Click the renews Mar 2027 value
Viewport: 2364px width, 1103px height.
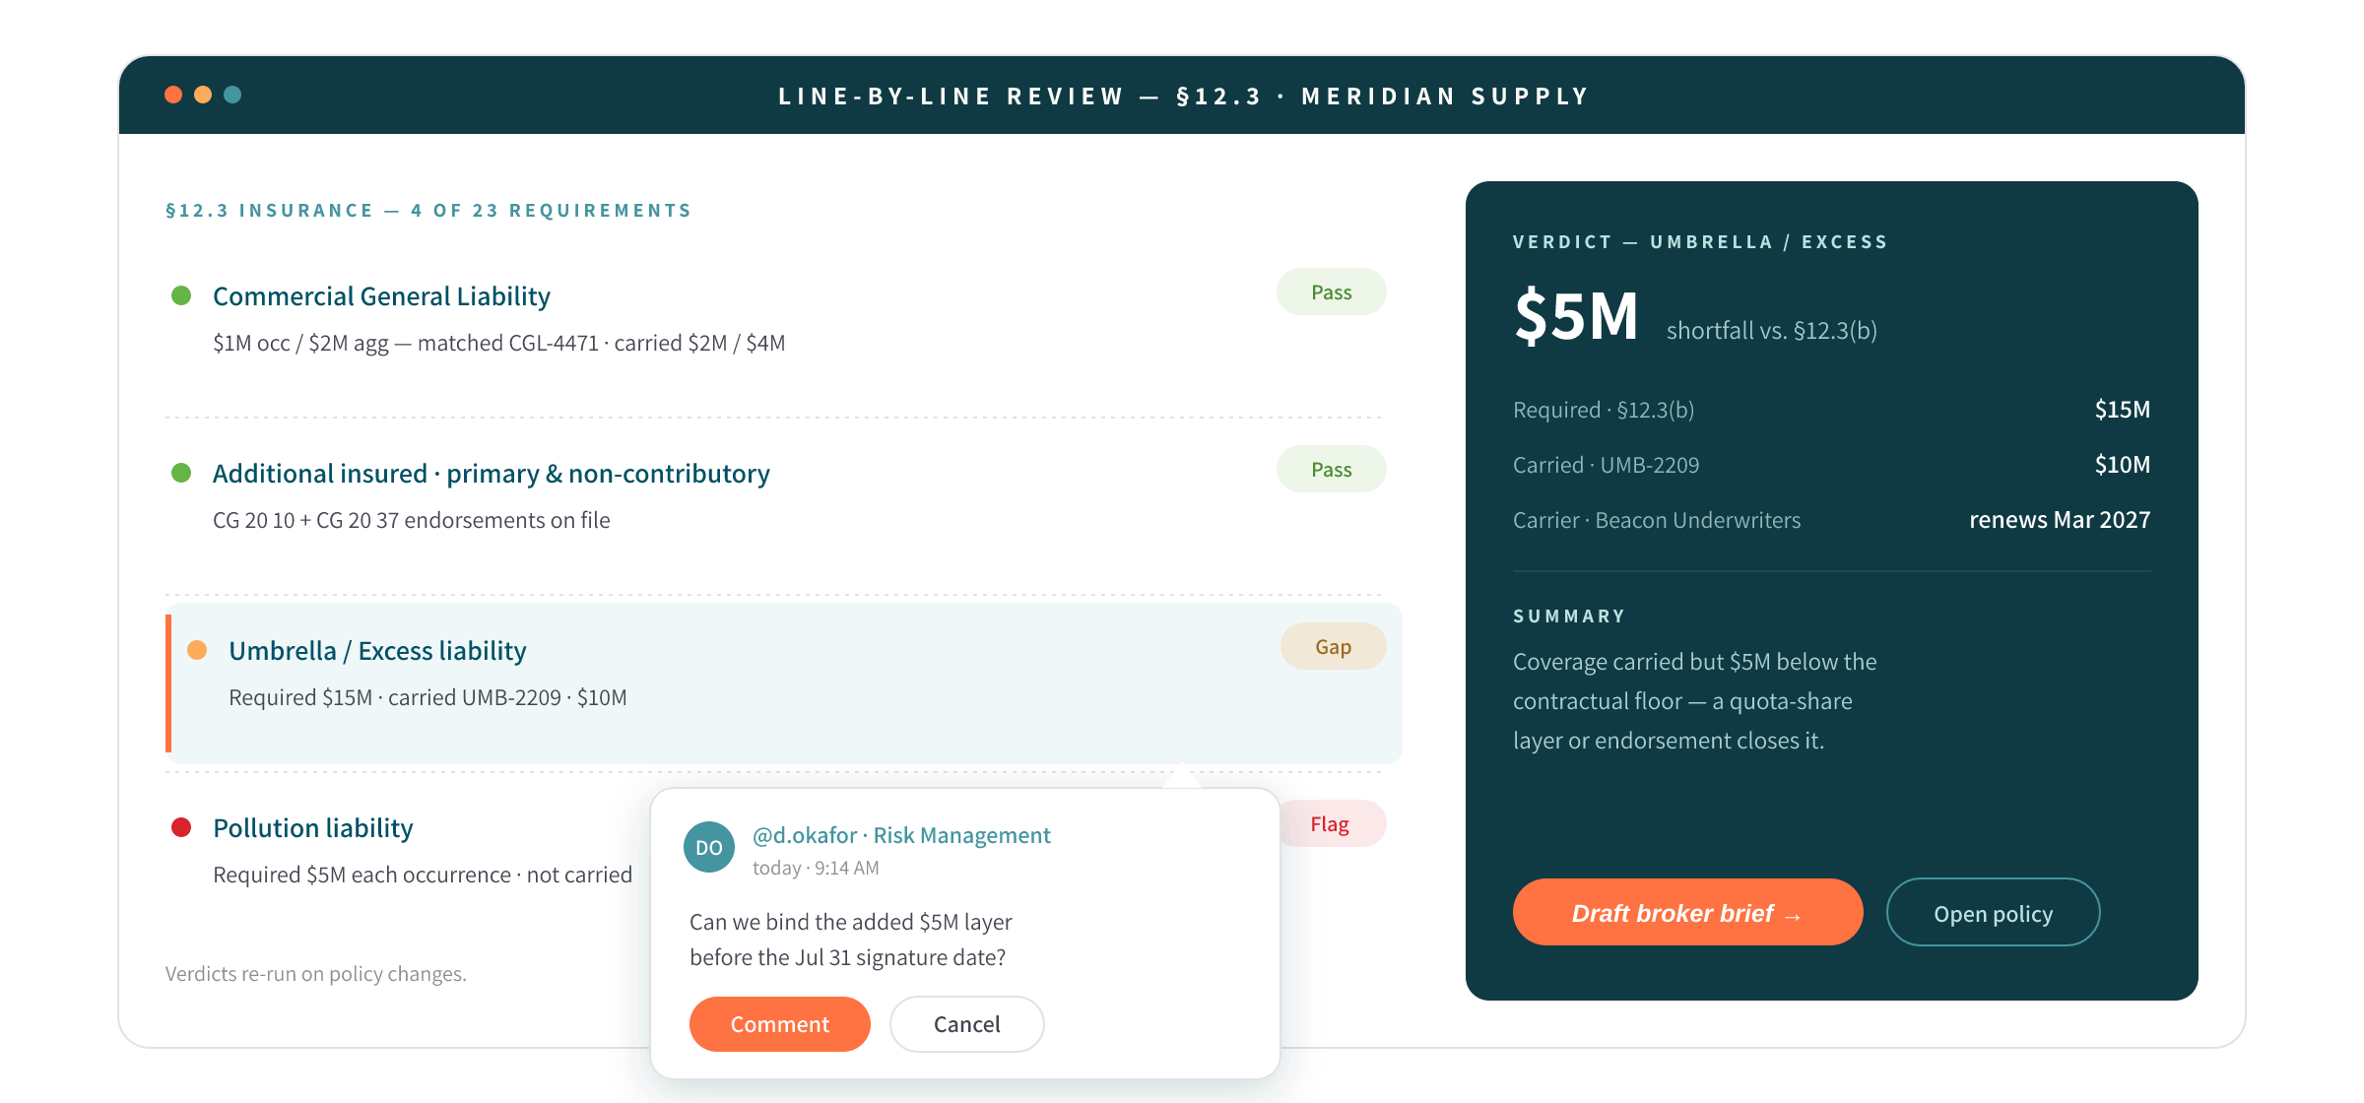click(x=2060, y=520)
